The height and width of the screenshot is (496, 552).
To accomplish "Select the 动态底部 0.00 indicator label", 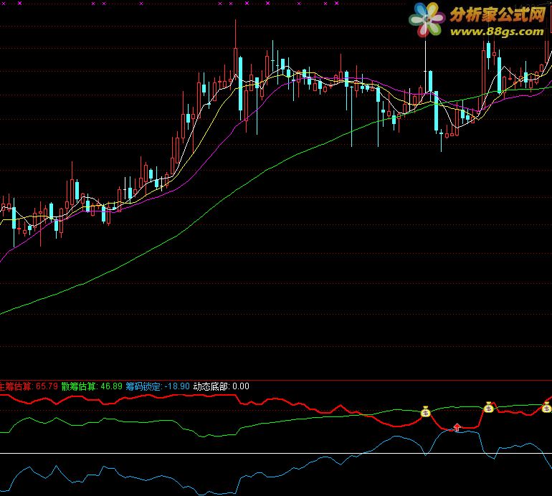I will pos(222,386).
